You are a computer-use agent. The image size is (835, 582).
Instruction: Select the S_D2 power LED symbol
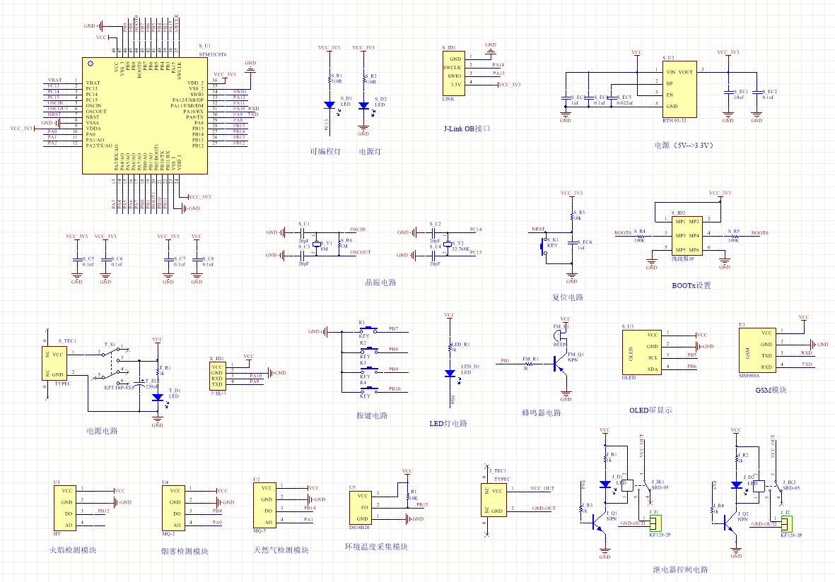(x=363, y=105)
